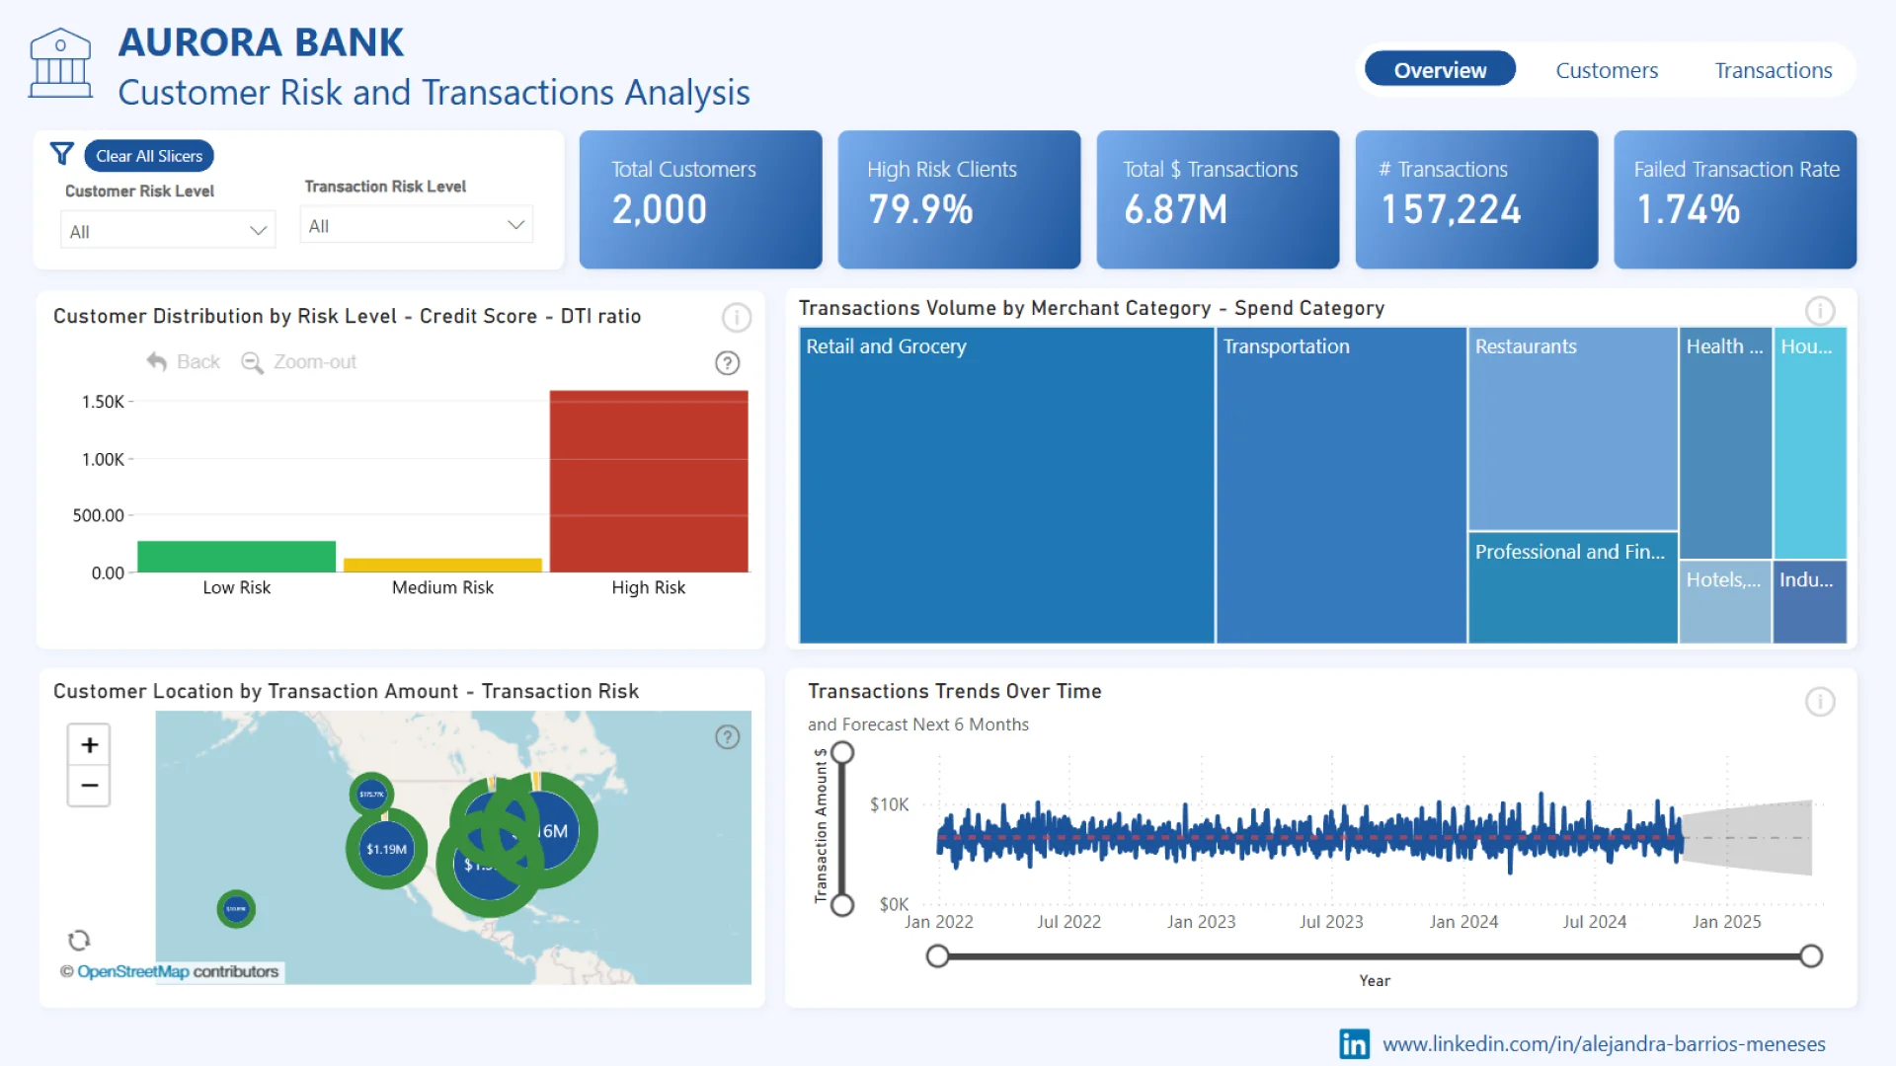Select the Professional and Fin... treemap tile
This screenshot has height=1066, width=1896.
tap(1572, 588)
